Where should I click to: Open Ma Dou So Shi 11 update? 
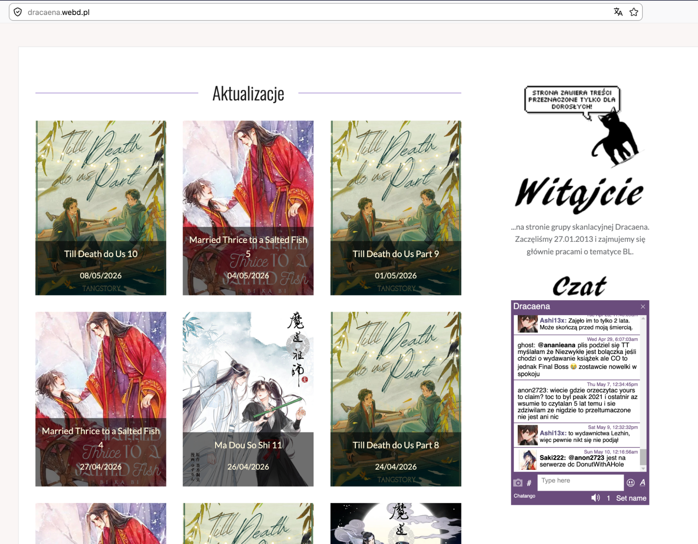click(x=248, y=399)
